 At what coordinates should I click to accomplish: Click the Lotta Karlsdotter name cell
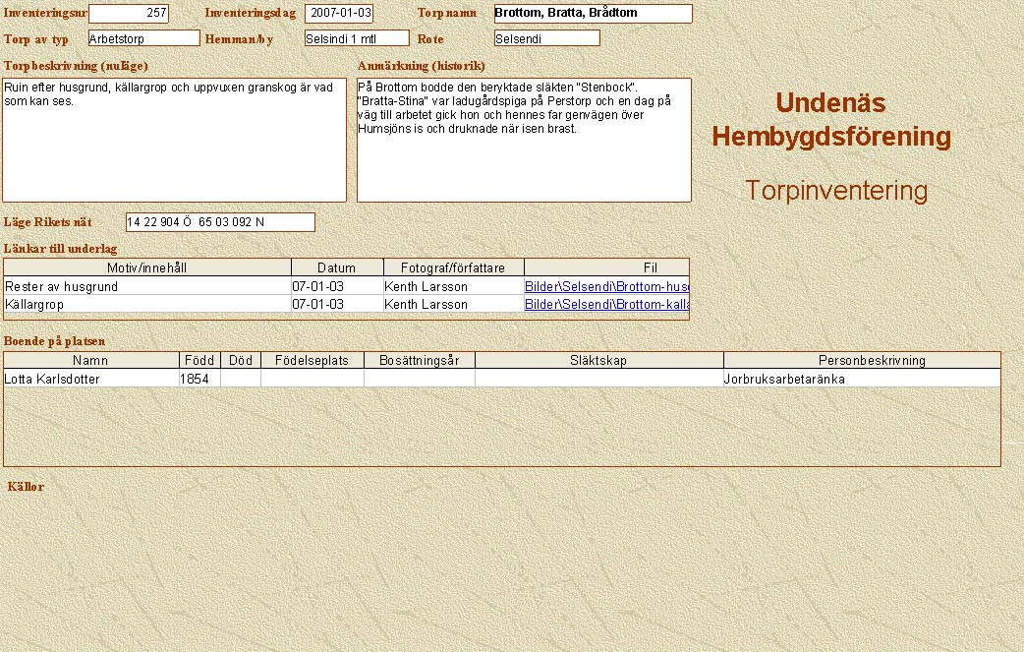[x=90, y=379]
